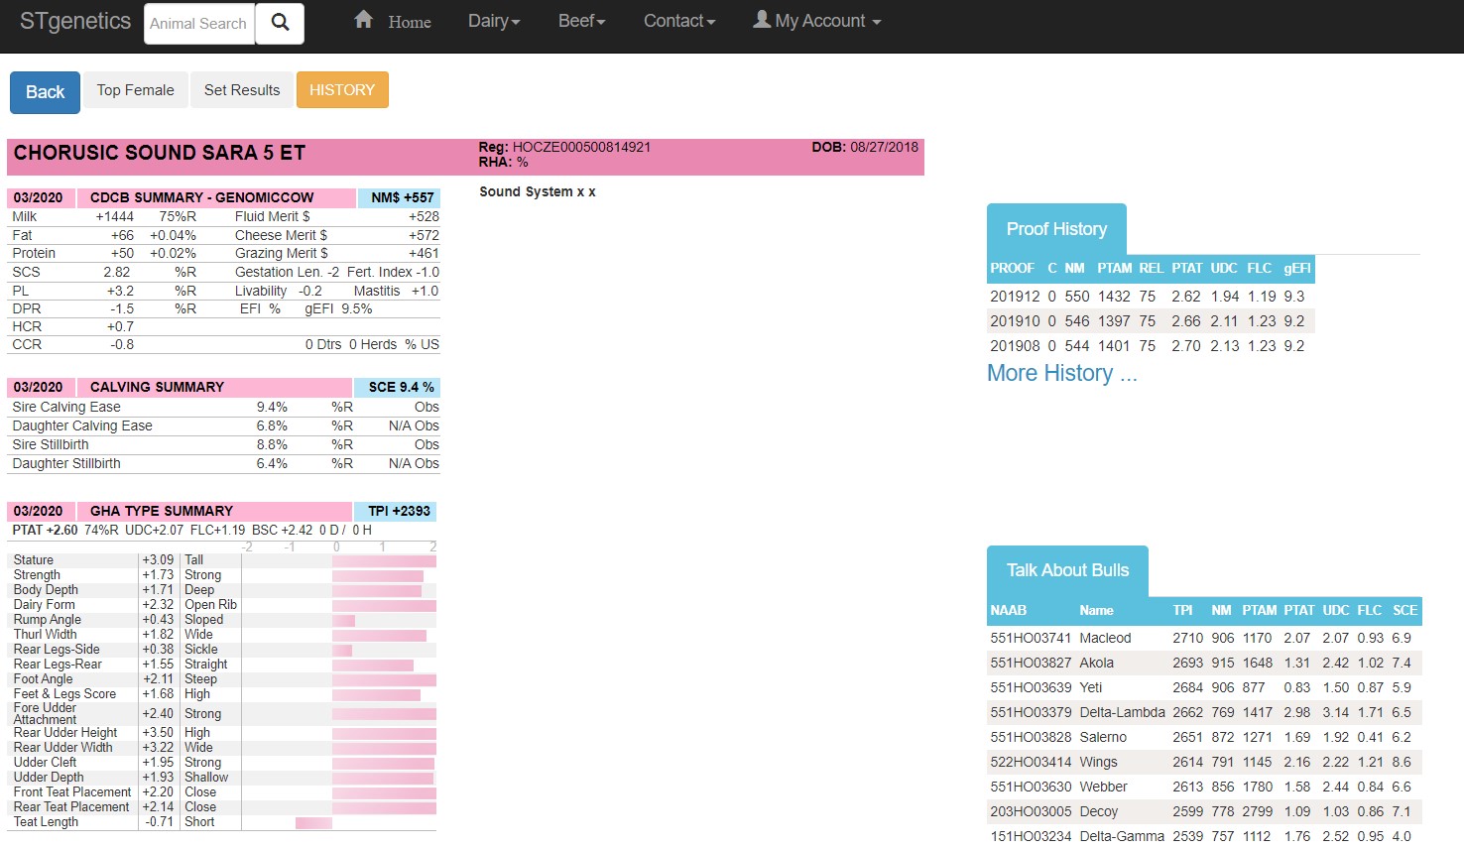Select proof row 201910
The height and width of the screenshot is (849, 1464).
(1151, 321)
